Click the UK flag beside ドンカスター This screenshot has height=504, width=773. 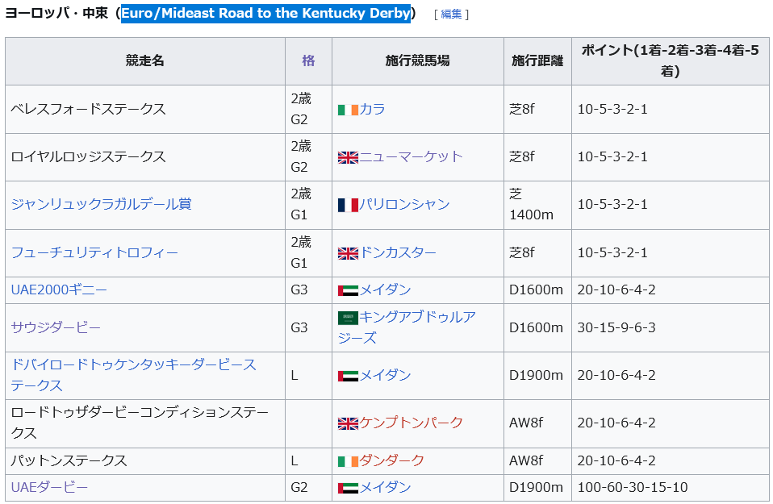click(x=348, y=253)
